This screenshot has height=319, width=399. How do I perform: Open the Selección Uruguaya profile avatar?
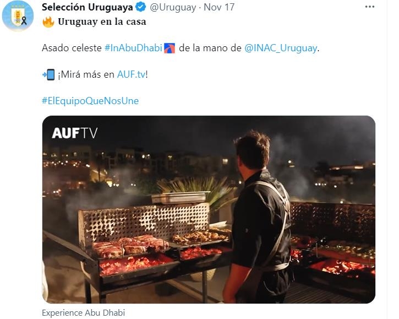tap(18, 16)
